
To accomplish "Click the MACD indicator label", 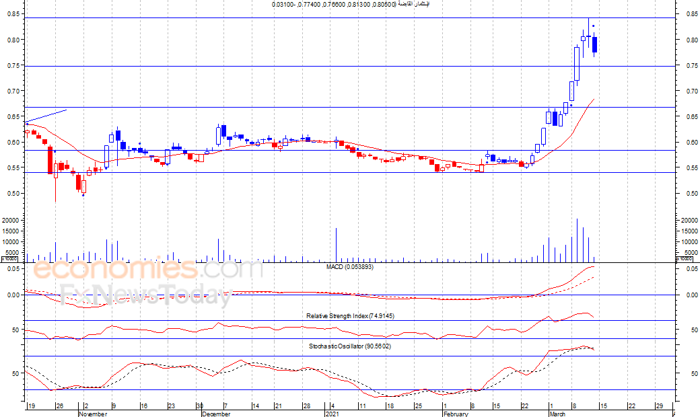I will click(350, 267).
